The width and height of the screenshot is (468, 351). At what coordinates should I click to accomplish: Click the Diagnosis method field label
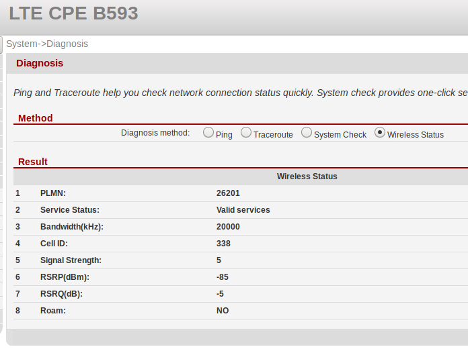pos(155,133)
